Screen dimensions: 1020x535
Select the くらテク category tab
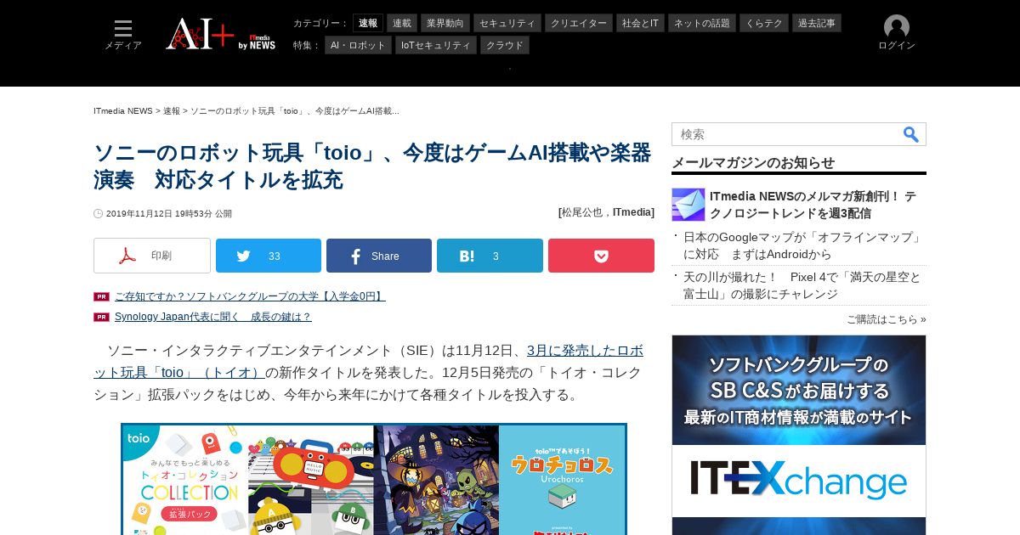coord(764,23)
